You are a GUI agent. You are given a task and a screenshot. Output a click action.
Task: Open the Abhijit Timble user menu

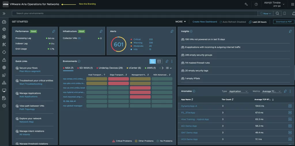point(274,4)
